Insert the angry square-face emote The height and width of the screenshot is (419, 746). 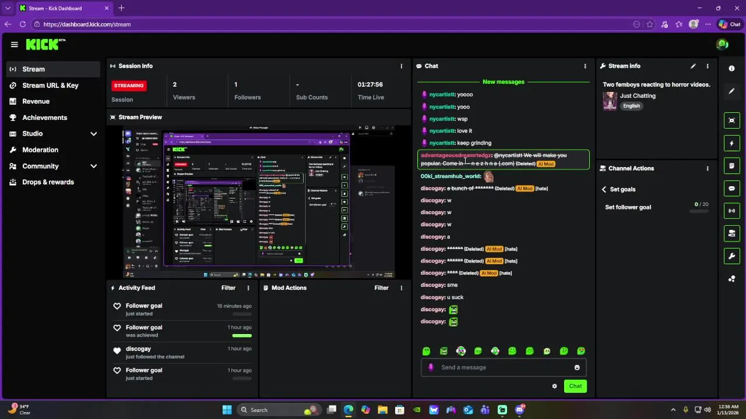pos(444,351)
